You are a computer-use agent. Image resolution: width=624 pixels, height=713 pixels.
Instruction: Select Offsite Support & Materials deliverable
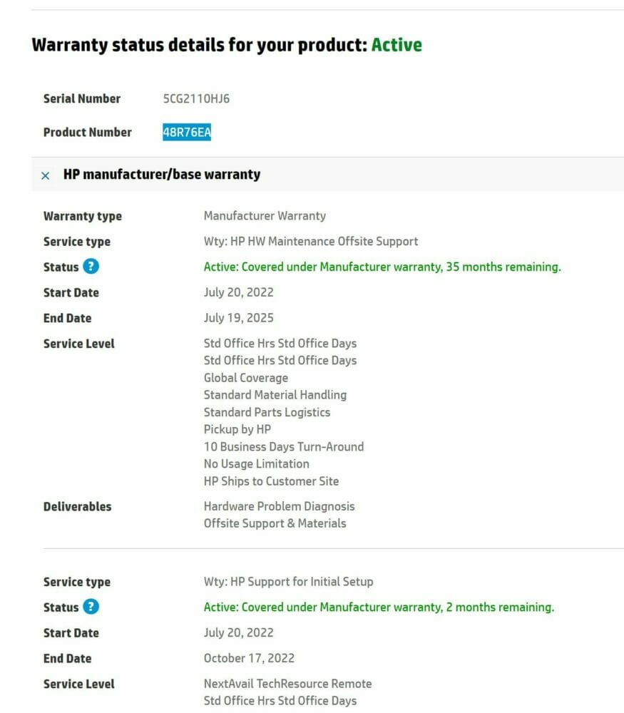pyautogui.click(x=275, y=523)
